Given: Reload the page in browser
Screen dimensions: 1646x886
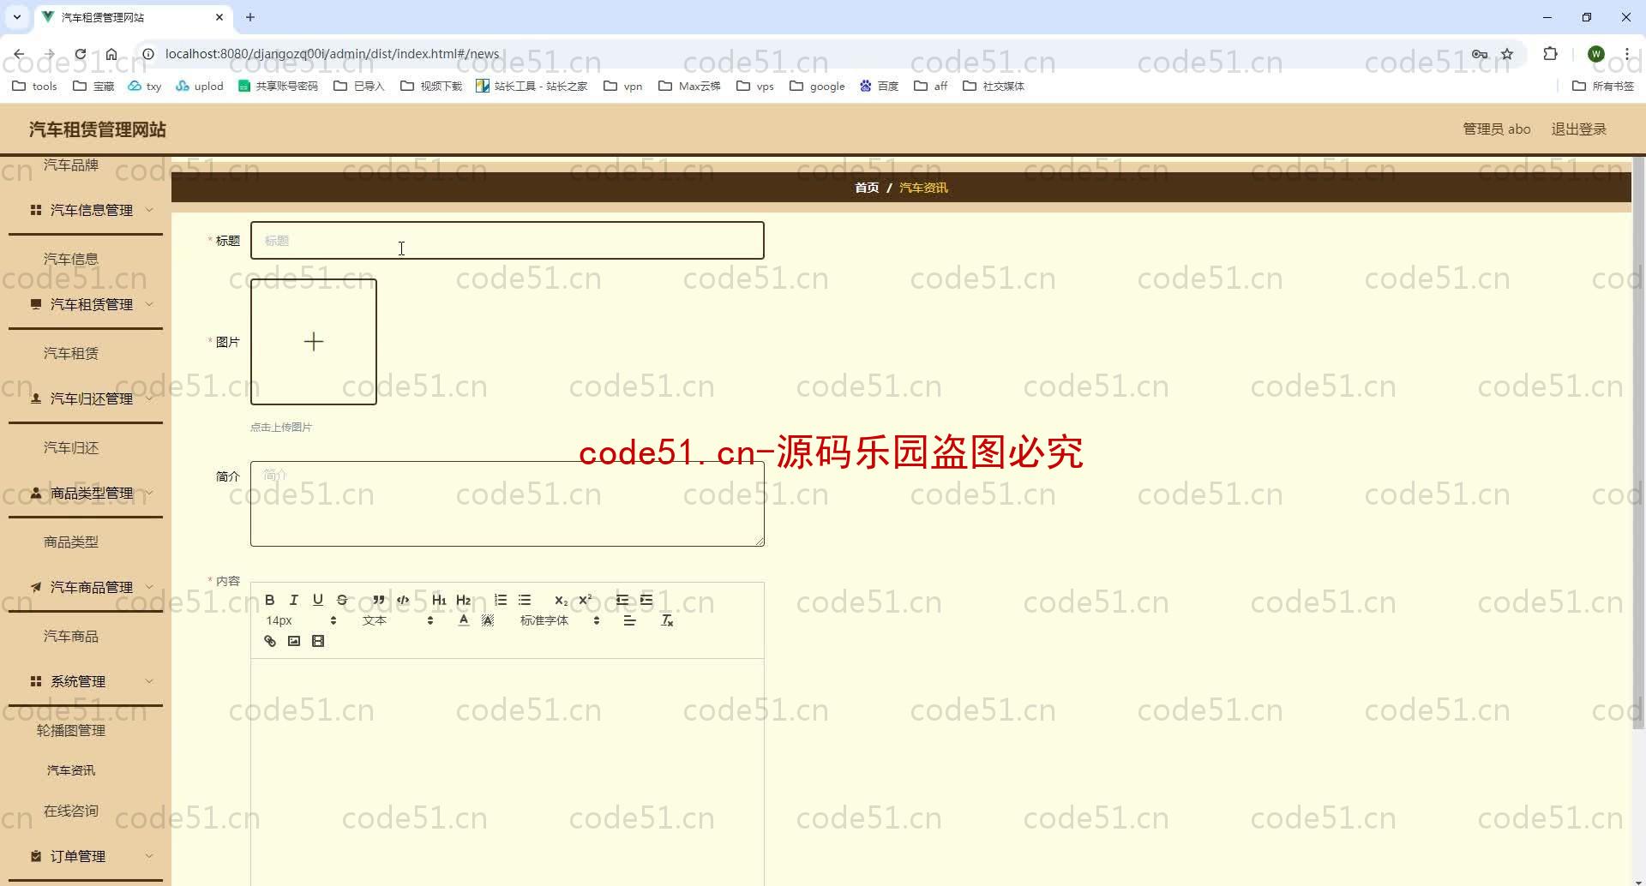Looking at the screenshot, I should [x=80, y=54].
